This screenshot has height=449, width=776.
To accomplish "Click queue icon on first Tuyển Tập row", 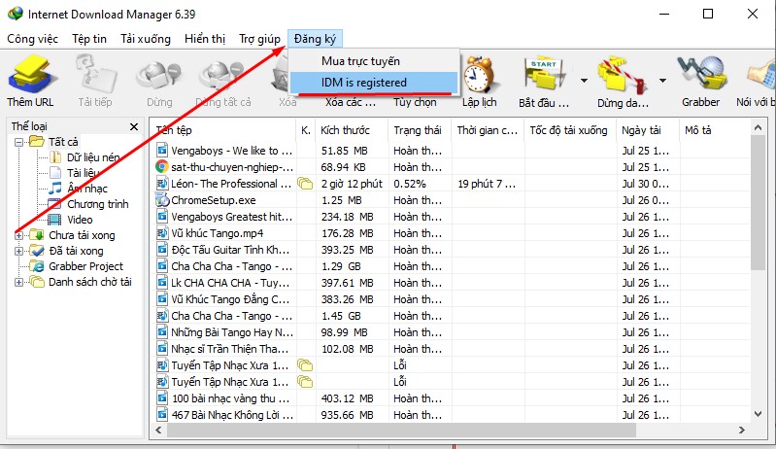I will click(305, 365).
